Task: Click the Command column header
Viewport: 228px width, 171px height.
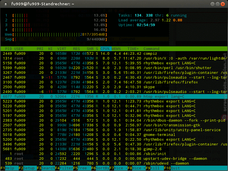Action: pos(151,49)
